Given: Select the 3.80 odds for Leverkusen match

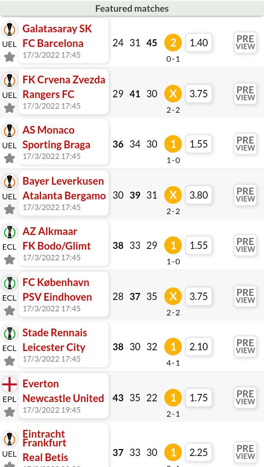Looking at the screenshot, I should tap(199, 195).
